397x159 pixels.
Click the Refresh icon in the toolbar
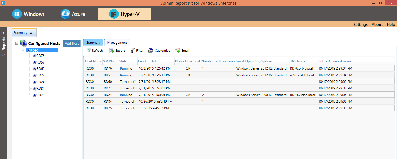[89, 50]
